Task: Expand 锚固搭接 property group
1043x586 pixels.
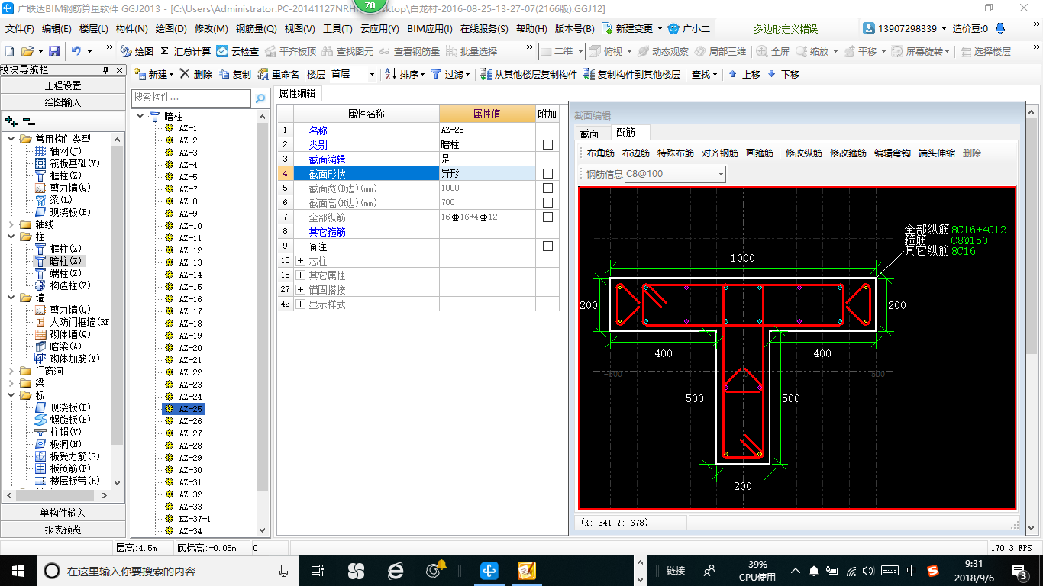Action: [x=300, y=290]
